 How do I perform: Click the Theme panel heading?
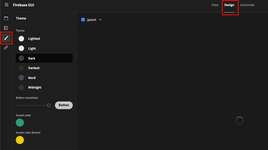click(x=21, y=18)
